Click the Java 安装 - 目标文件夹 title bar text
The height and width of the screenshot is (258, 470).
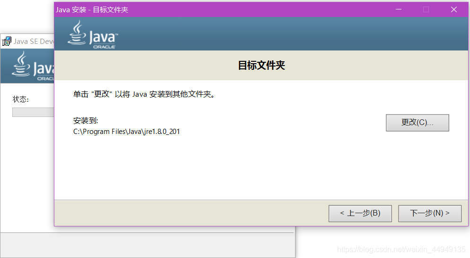92,10
